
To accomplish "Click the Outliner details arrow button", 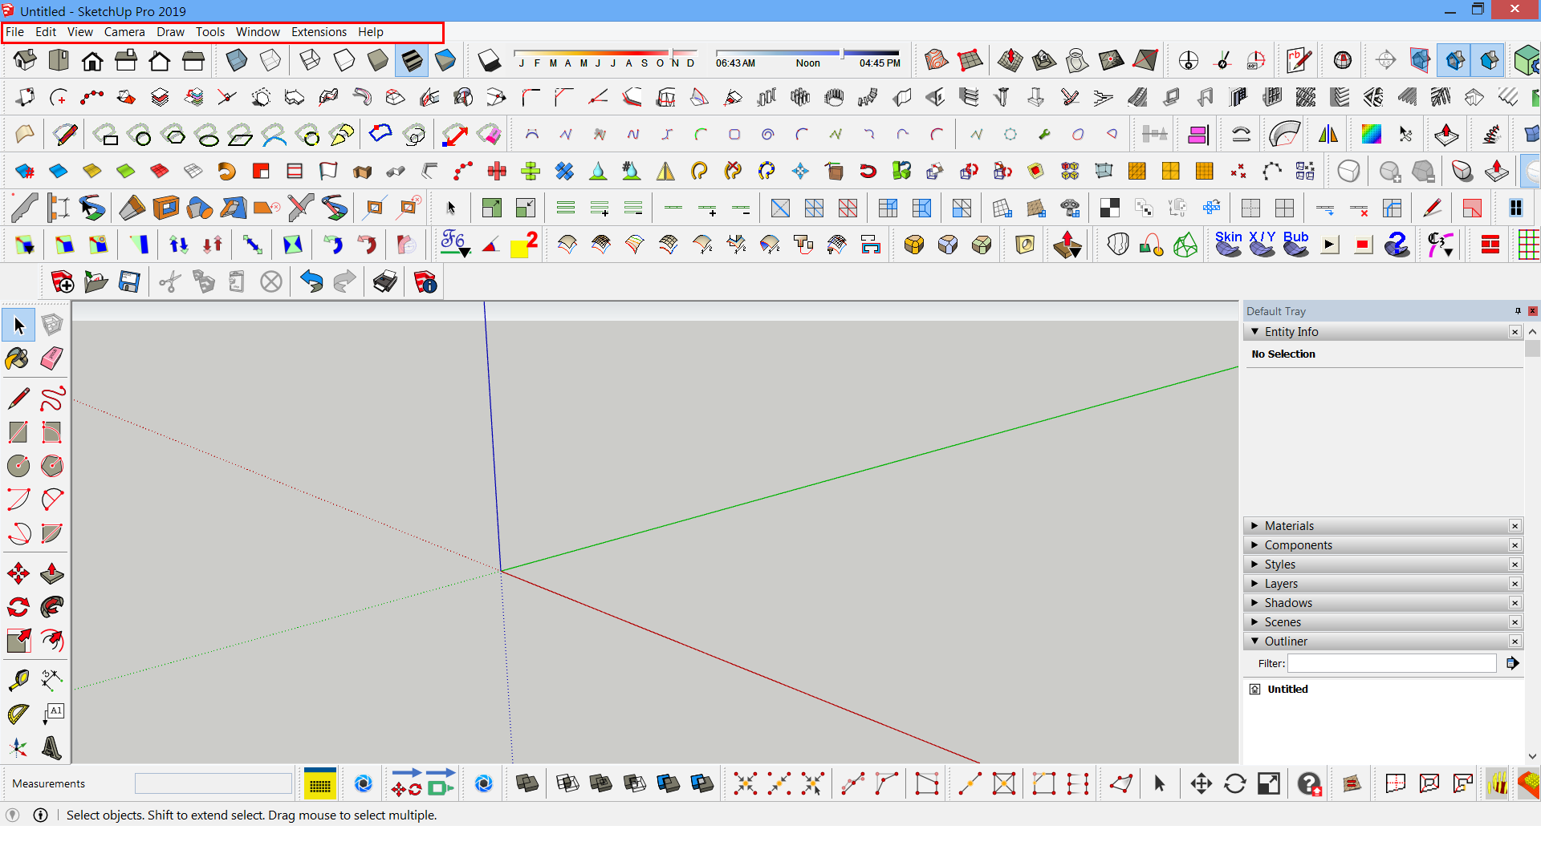I will pos(1512,663).
